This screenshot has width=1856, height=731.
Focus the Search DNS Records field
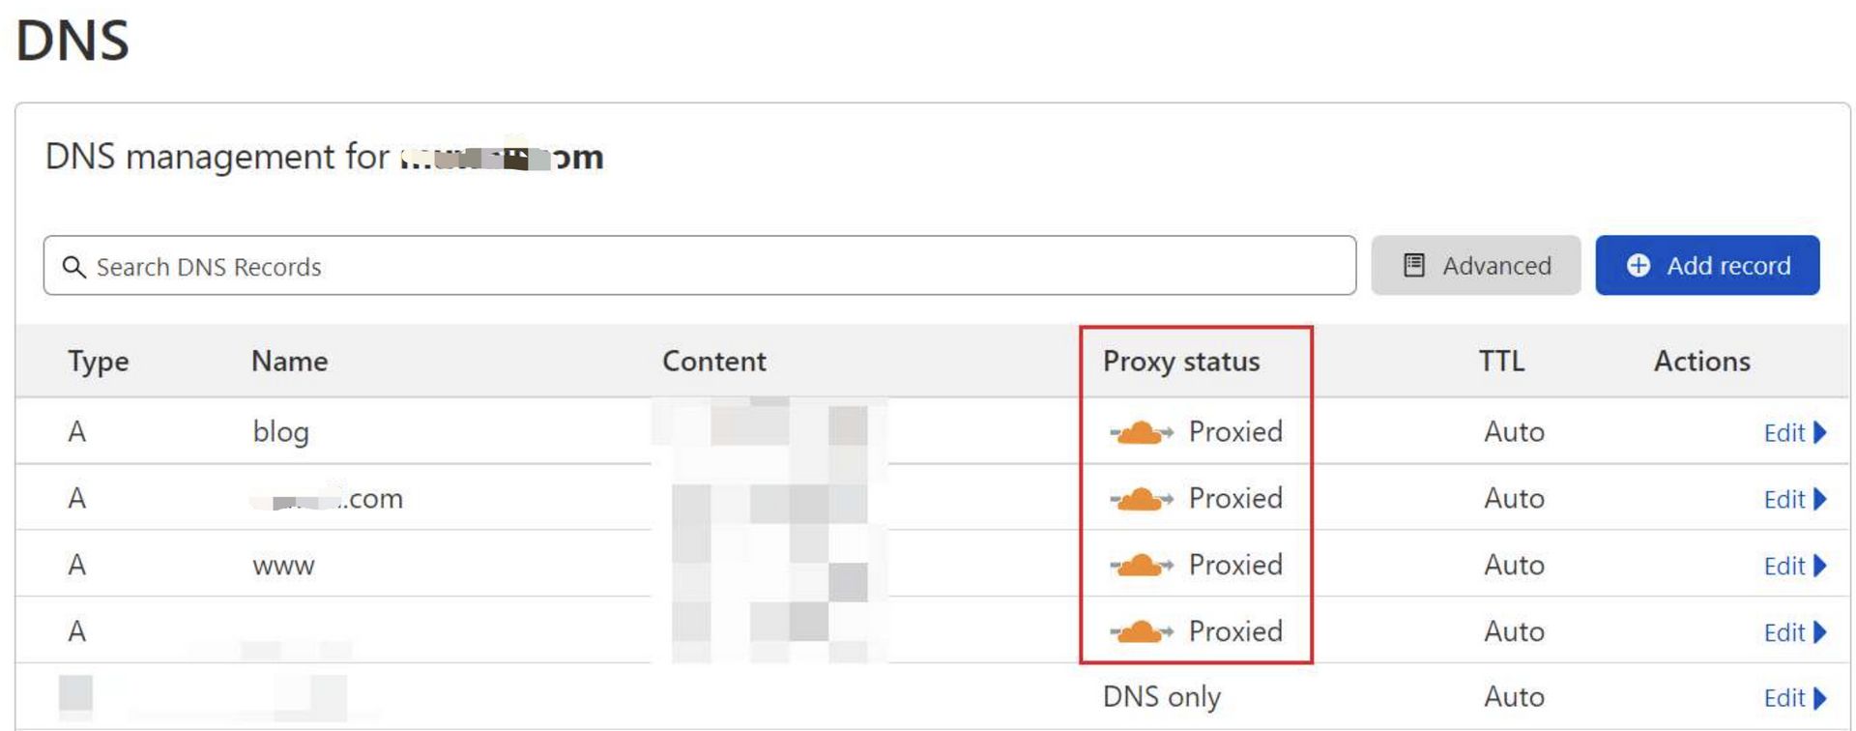699,265
